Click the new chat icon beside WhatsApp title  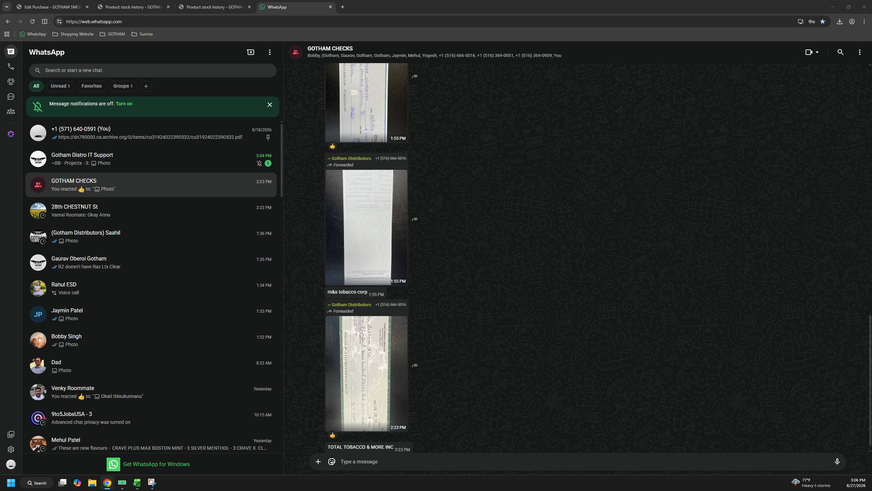(x=251, y=52)
